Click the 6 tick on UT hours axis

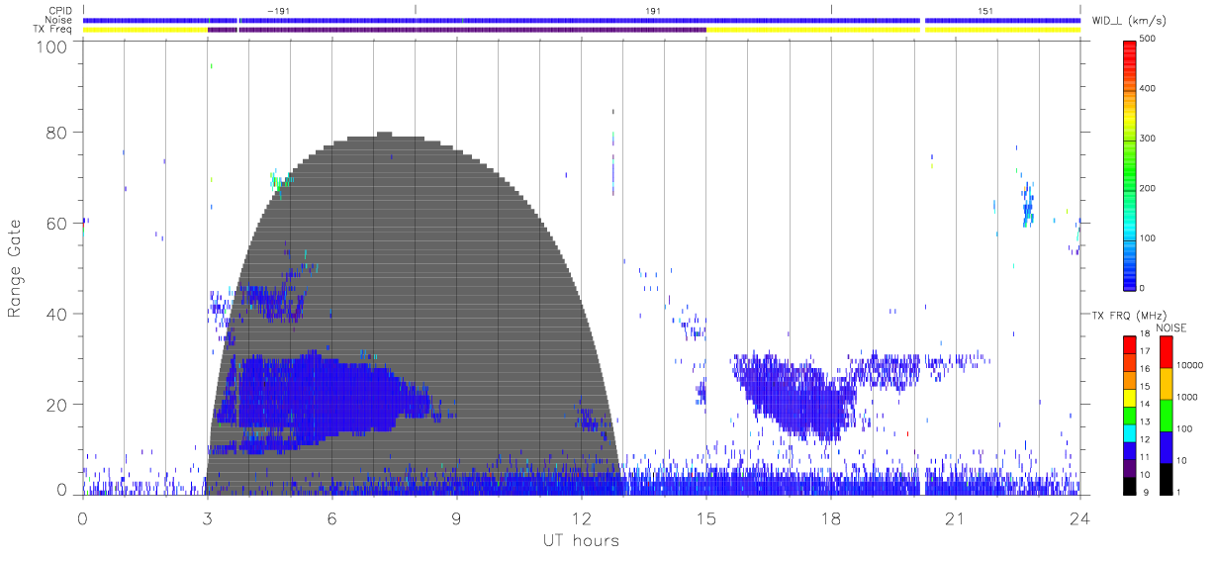331,517
